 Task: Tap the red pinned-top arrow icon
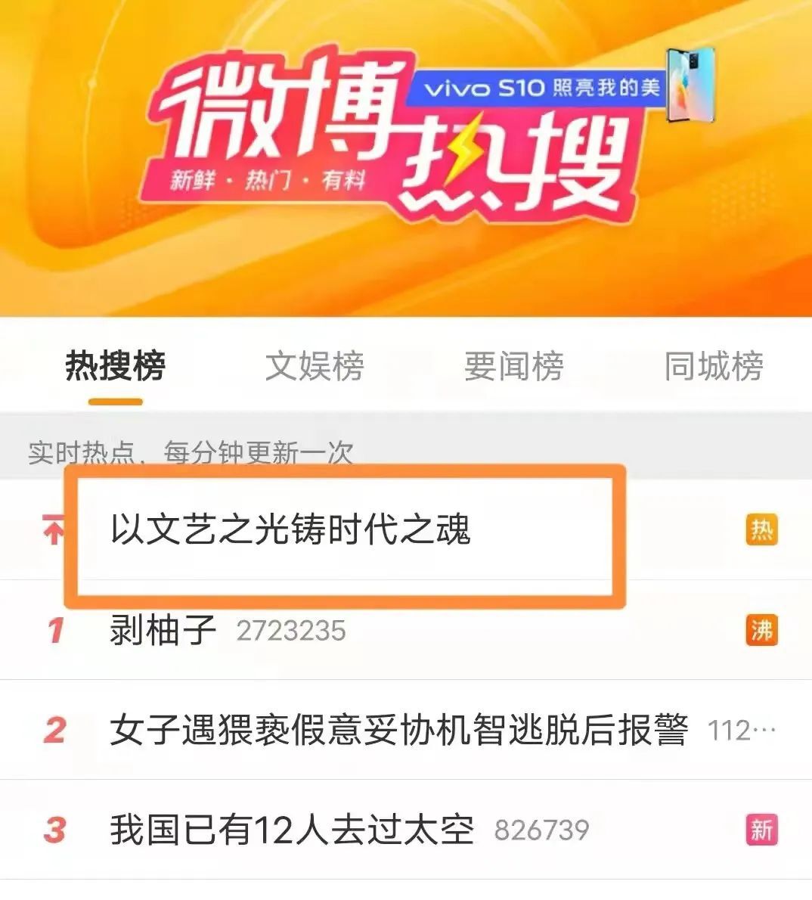coord(54,529)
